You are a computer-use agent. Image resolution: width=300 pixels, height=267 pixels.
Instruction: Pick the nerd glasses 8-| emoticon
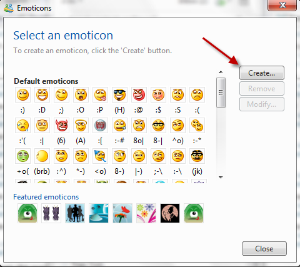point(158,125)
